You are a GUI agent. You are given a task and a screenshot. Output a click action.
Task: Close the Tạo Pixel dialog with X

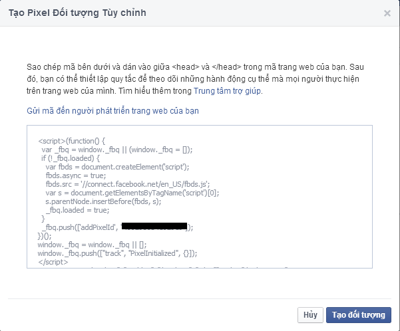[387, 13]
